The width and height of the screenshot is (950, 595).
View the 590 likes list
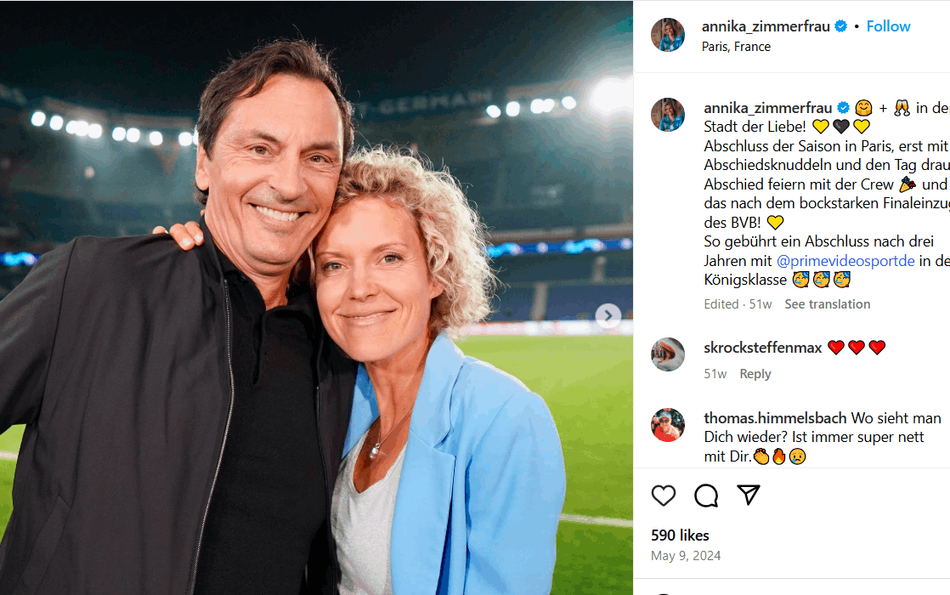click(x=680, y=535)
